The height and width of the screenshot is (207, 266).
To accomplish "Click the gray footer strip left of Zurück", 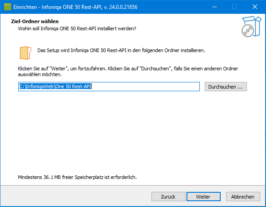I will [x=76, y=196].
